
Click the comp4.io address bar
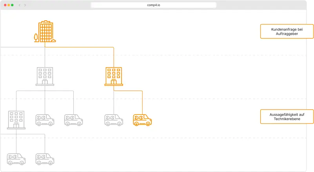[x=154, y=5]
